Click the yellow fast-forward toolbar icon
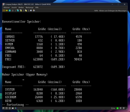Screen dimensions: 130x112 (x=7, y=11)
